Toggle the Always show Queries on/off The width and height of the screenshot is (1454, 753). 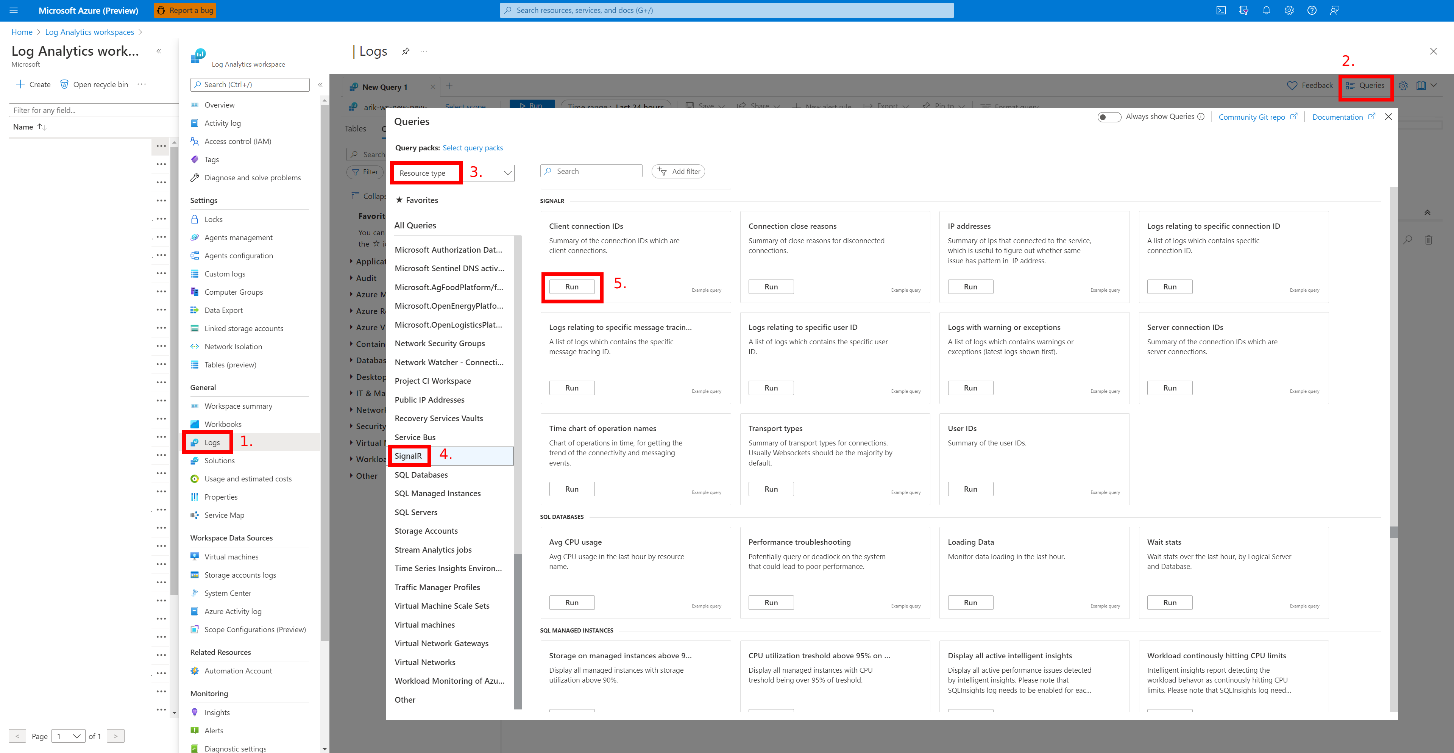tap(1109, 116)
